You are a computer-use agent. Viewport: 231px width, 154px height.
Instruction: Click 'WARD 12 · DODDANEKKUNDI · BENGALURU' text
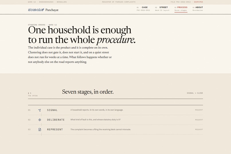[x=47, y=2]
